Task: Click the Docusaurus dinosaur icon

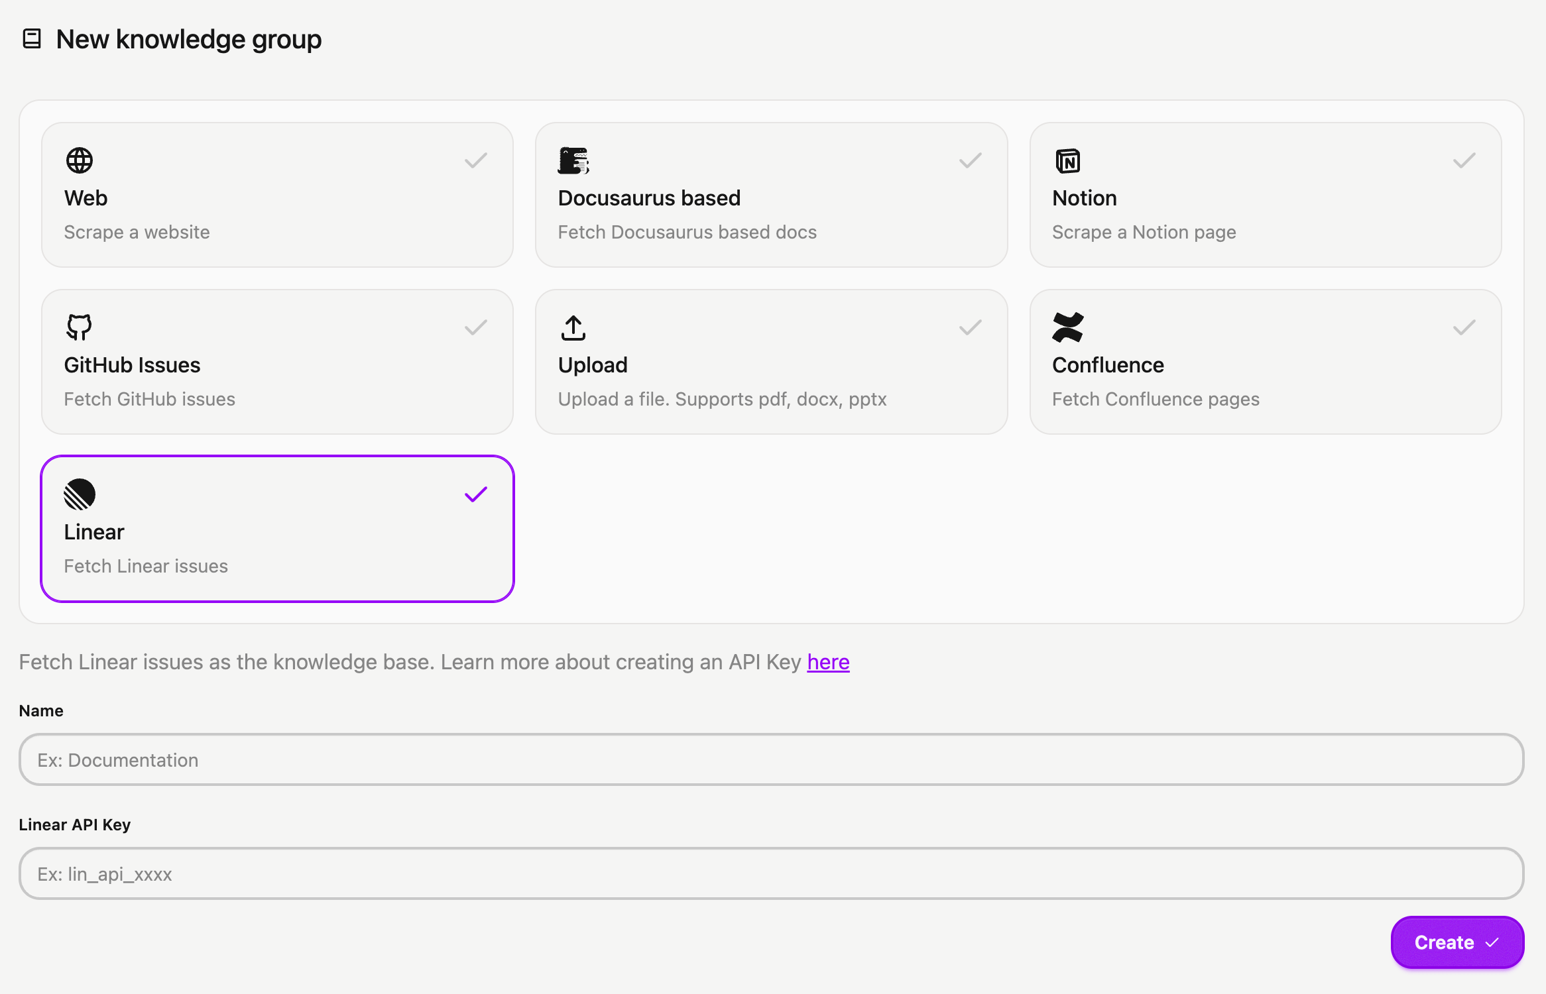Action: [573, 160]
